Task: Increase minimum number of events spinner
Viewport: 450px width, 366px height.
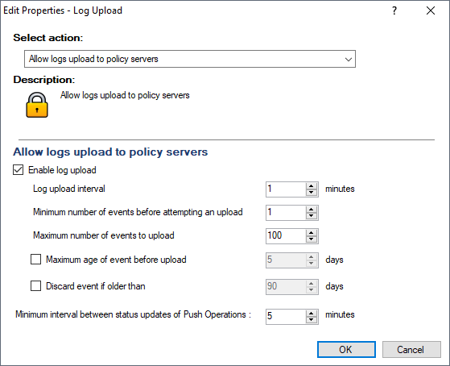Action: pyautogui.click(x=312, y=210)
